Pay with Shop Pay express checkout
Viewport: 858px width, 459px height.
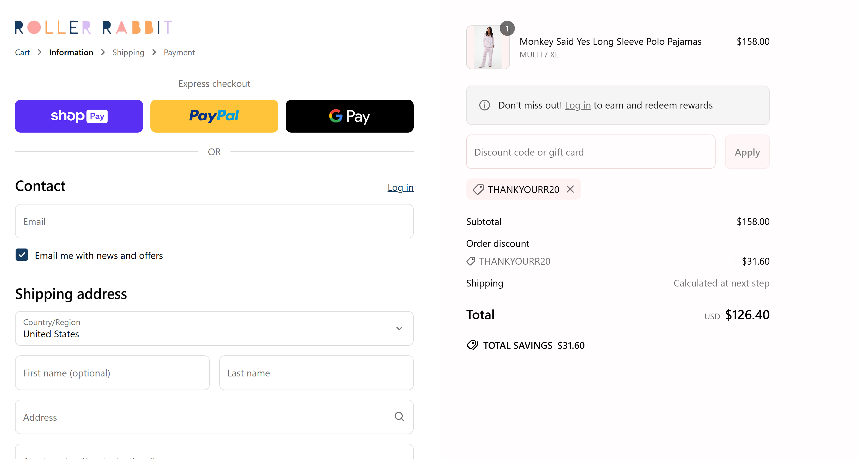79,116
